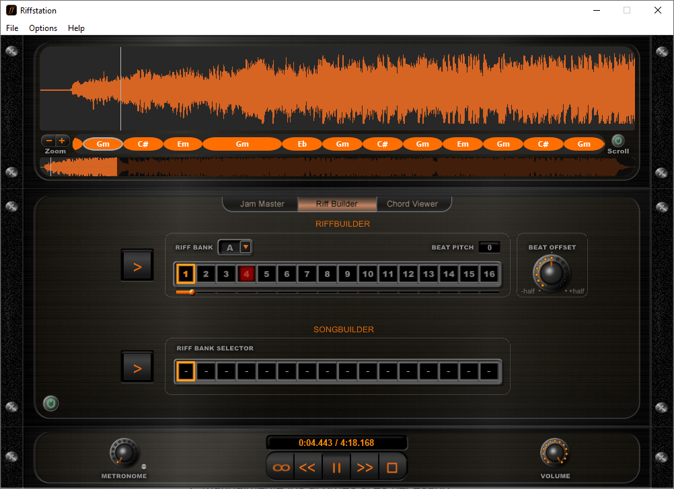
Task: Switch to the Jam Master tab
Action: point(260,204)
